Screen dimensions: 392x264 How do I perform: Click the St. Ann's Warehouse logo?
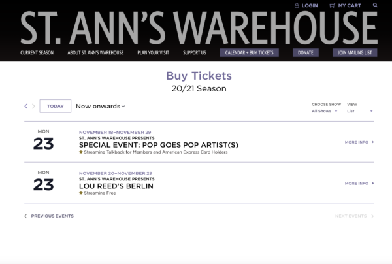pos(199,28)
